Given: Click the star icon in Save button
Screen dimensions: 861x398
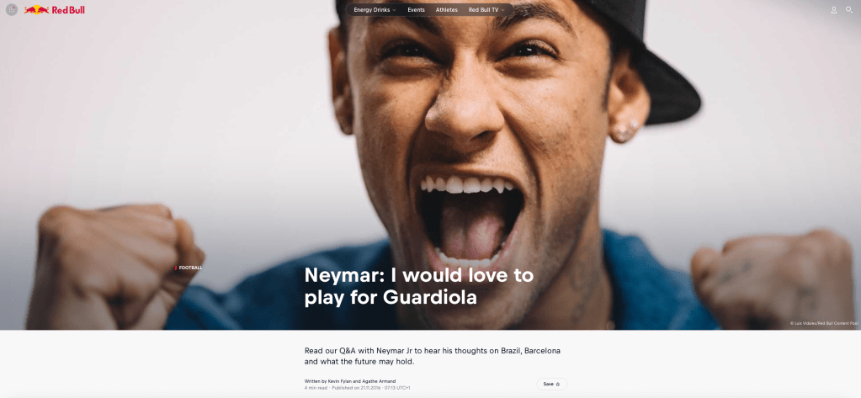Looking at the screenshot, I should 557,385.
